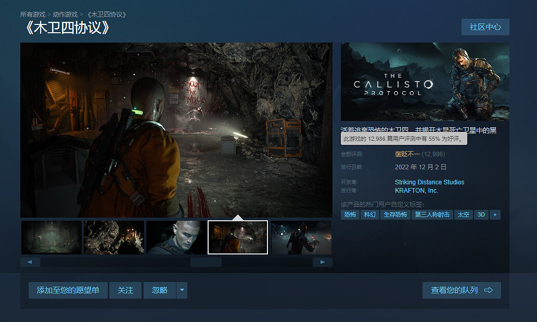Click the plus icon to add a tag

point(495,214)
